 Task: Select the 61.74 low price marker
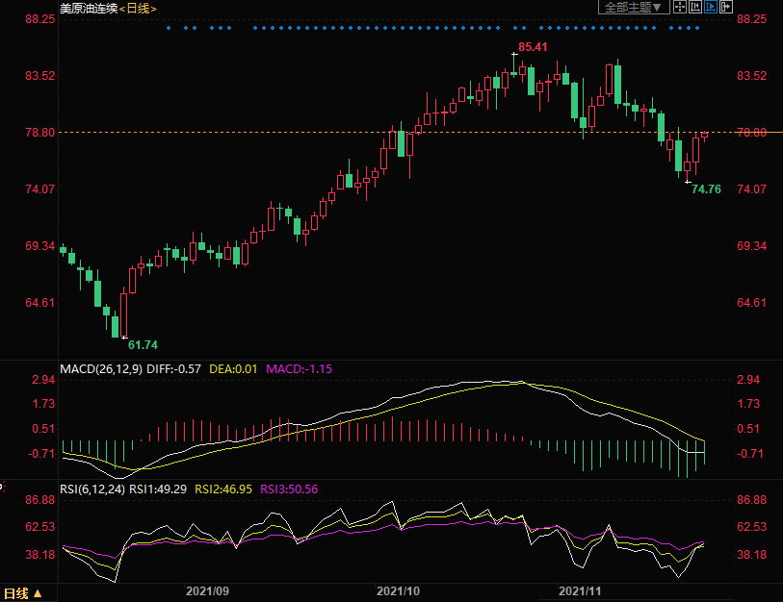pyautogui.click(x=143, y=344)
